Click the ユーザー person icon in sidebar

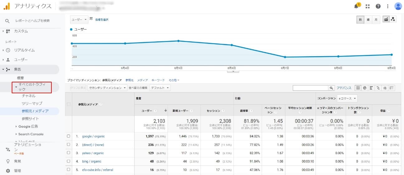(x=8, y=60)
